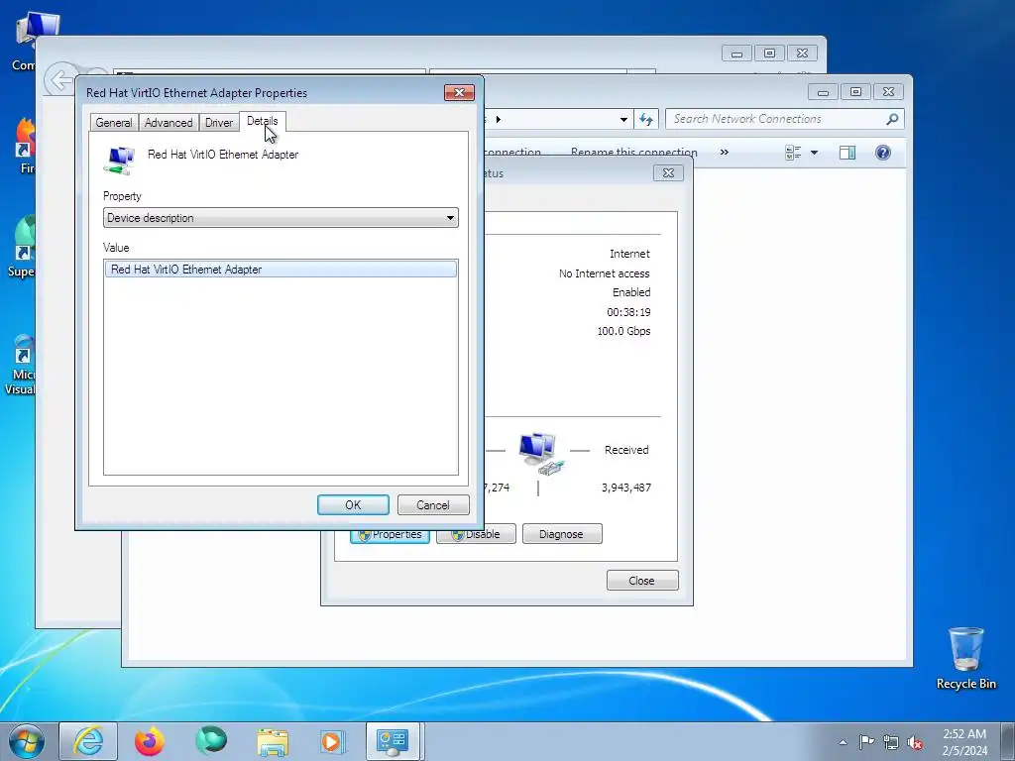Click the Action Center flag icon
This screenshot has width=1015, height=761.
866,742
